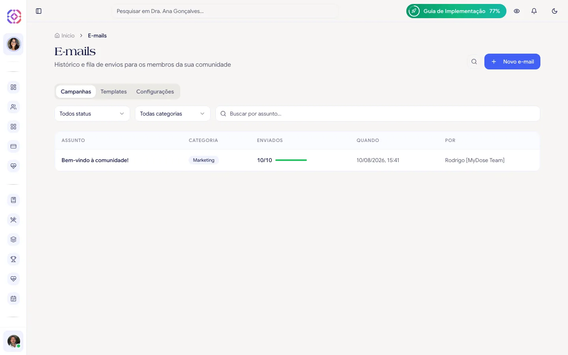
Task: Toggle dark mode with the moon icon
Action: 555,11
